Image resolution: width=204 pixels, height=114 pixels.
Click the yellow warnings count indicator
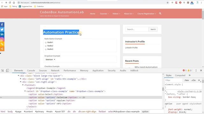(x=189, y=70)
